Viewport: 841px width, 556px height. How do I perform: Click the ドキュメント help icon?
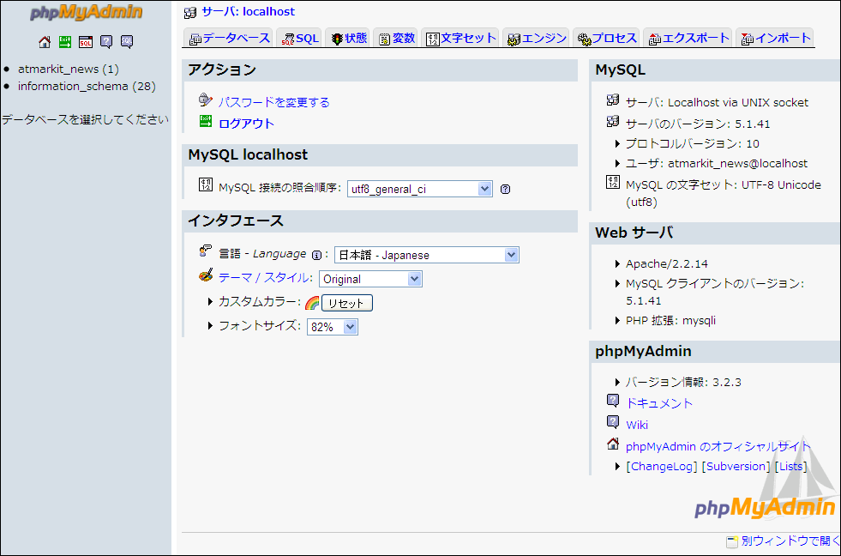[613, 401]
